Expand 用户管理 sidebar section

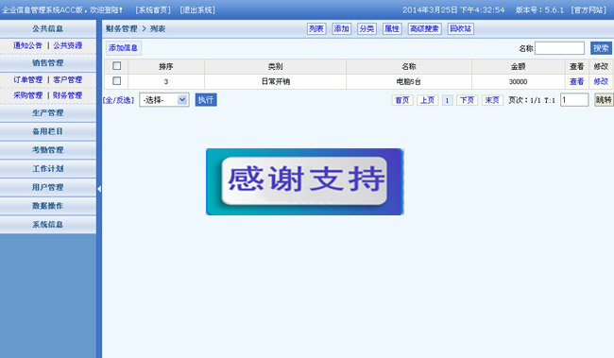point(48,187)
